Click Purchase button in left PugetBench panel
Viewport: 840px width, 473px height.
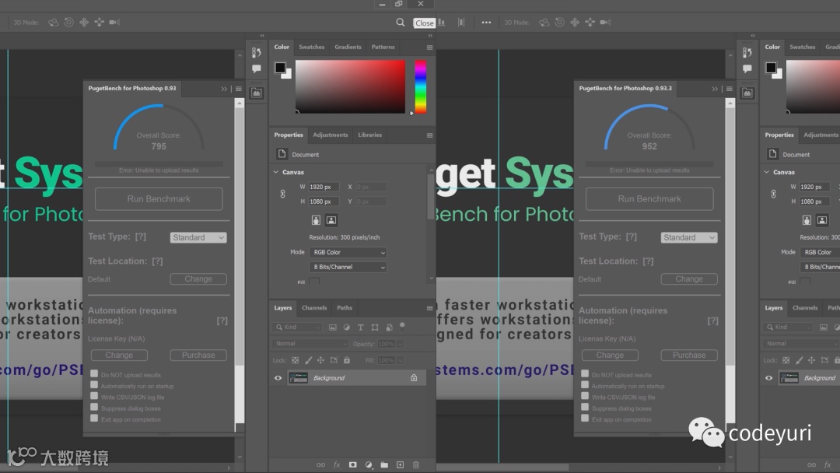pos(198,356)
